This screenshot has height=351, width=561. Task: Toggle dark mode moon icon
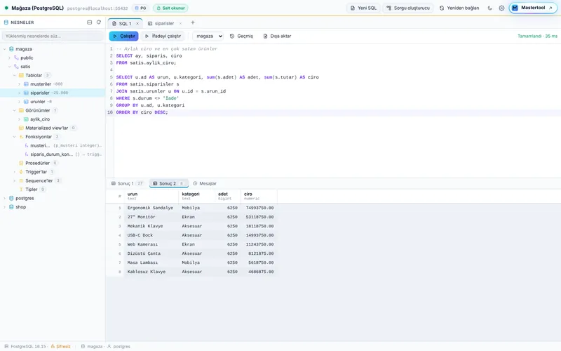click(x=489, y=8)
